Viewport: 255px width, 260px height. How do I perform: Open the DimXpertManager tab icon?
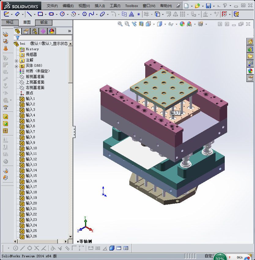(x=43, y=31)
